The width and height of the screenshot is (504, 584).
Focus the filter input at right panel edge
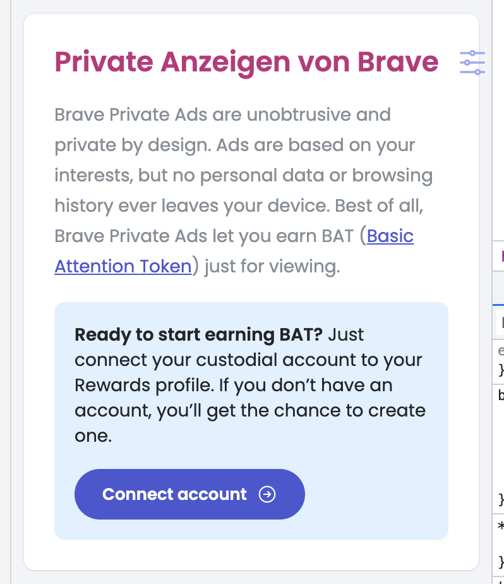500,322
